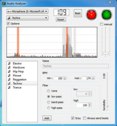The height and width of the screenshot is (126, 117).
Task: Increase BPM min value with up arrow
Action: coord(65,78)
